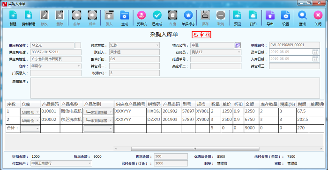The width and height of the screenshot is (328, 170).
Task: Click the 产品编码 column header
Action: pyautogui.click(x=50, y=104)
